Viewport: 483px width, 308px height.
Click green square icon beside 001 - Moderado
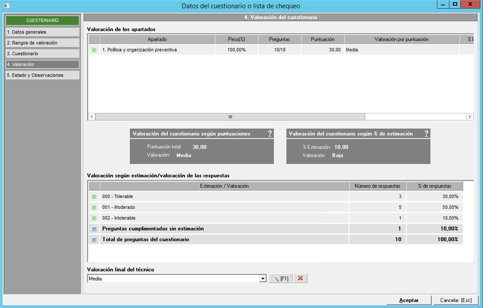(94, 207)
